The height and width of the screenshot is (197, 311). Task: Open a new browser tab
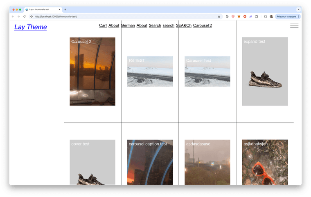[65, 9]
